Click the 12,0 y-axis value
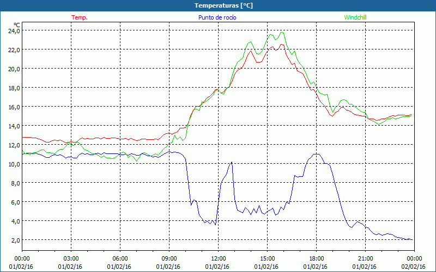This screenshot has width=436, height=272. (14, 145)
